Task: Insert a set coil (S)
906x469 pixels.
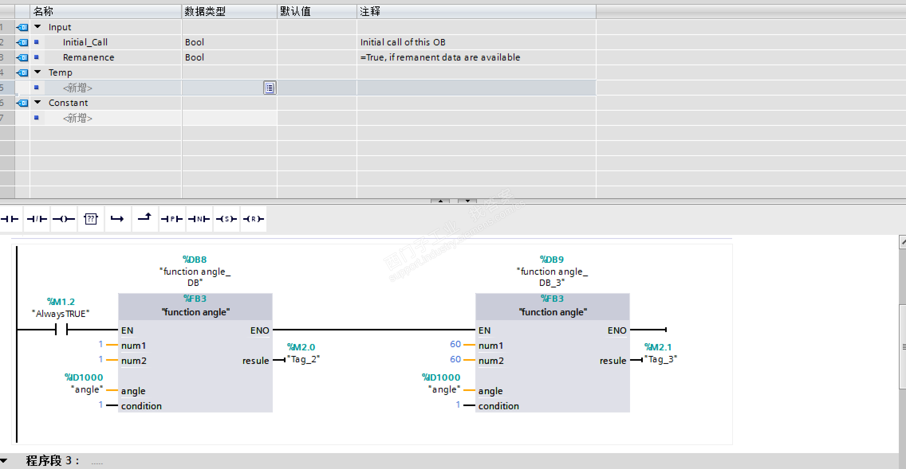Action: coord(226,219)
